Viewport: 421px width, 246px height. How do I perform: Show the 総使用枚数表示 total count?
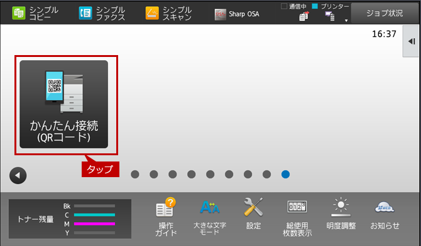(x=297, y=218)
